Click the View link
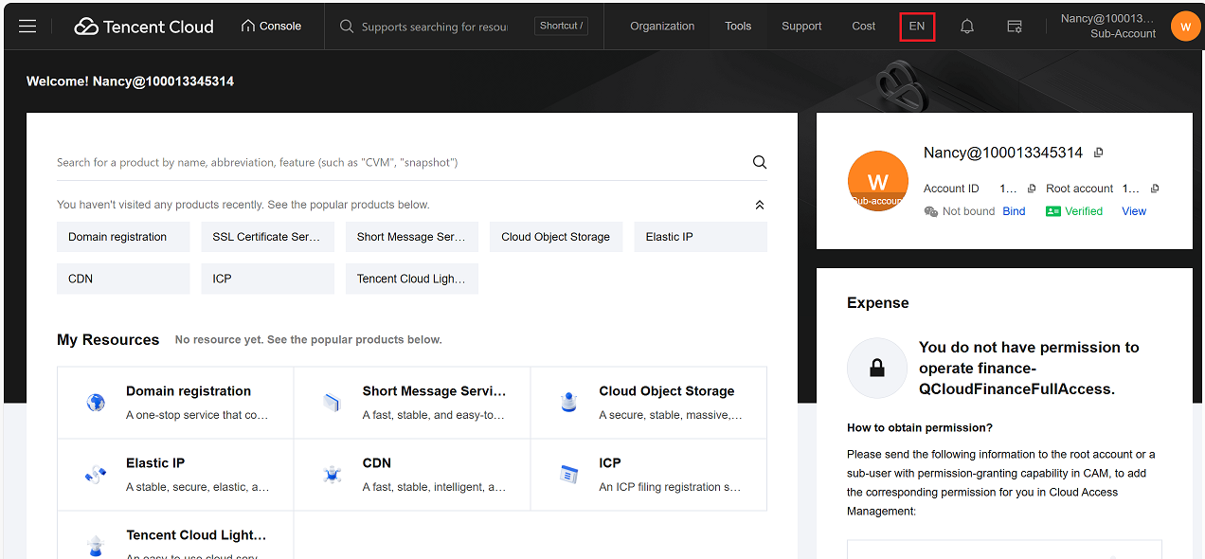Viewport: 1205px width, 559px height. coord(1134,211)
